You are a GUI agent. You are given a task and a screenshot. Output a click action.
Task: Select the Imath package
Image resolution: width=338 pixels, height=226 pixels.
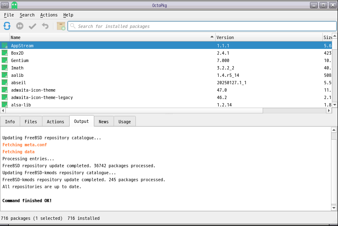166,68
